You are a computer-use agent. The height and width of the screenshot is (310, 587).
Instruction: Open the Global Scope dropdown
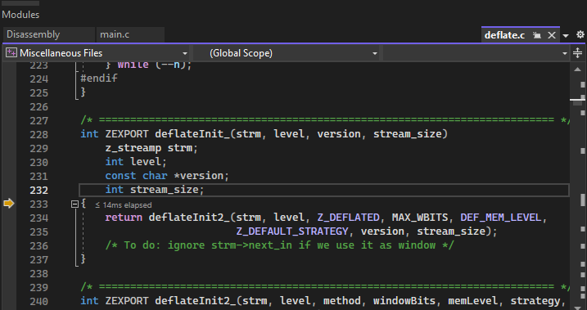point(287,53)
